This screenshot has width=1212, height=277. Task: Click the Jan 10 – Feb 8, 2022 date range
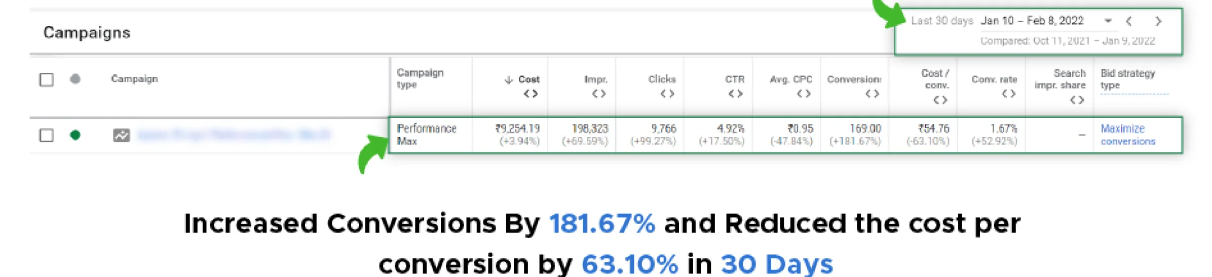tap(1032, 21)
